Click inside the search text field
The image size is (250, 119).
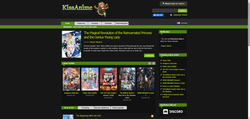coord(165,11)
